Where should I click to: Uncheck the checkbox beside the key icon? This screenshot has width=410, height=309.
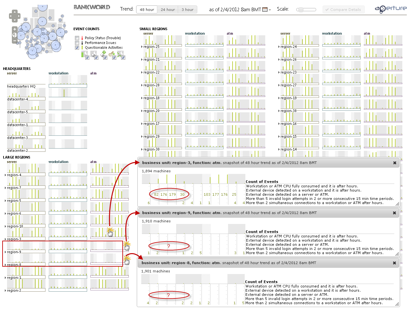[114, 58]
